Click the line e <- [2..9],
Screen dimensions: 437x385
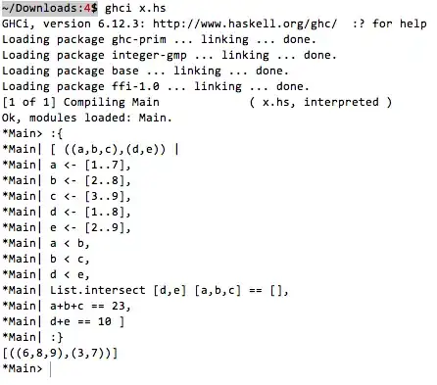click(90, 227)
